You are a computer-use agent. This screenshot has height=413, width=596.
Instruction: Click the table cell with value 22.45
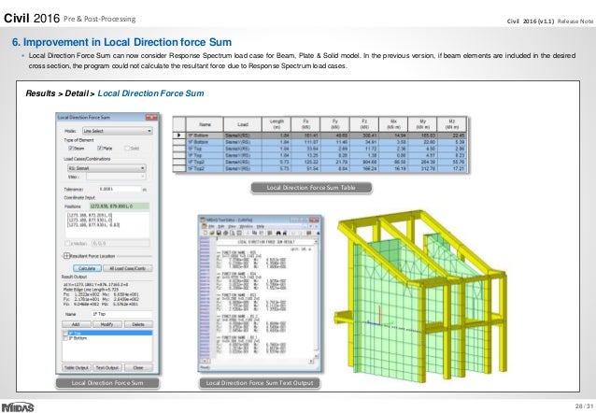(452, 135)
